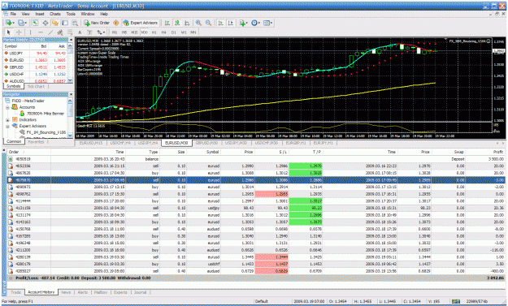
Task: Open the New Order dialog
Action: click(97, 23)
